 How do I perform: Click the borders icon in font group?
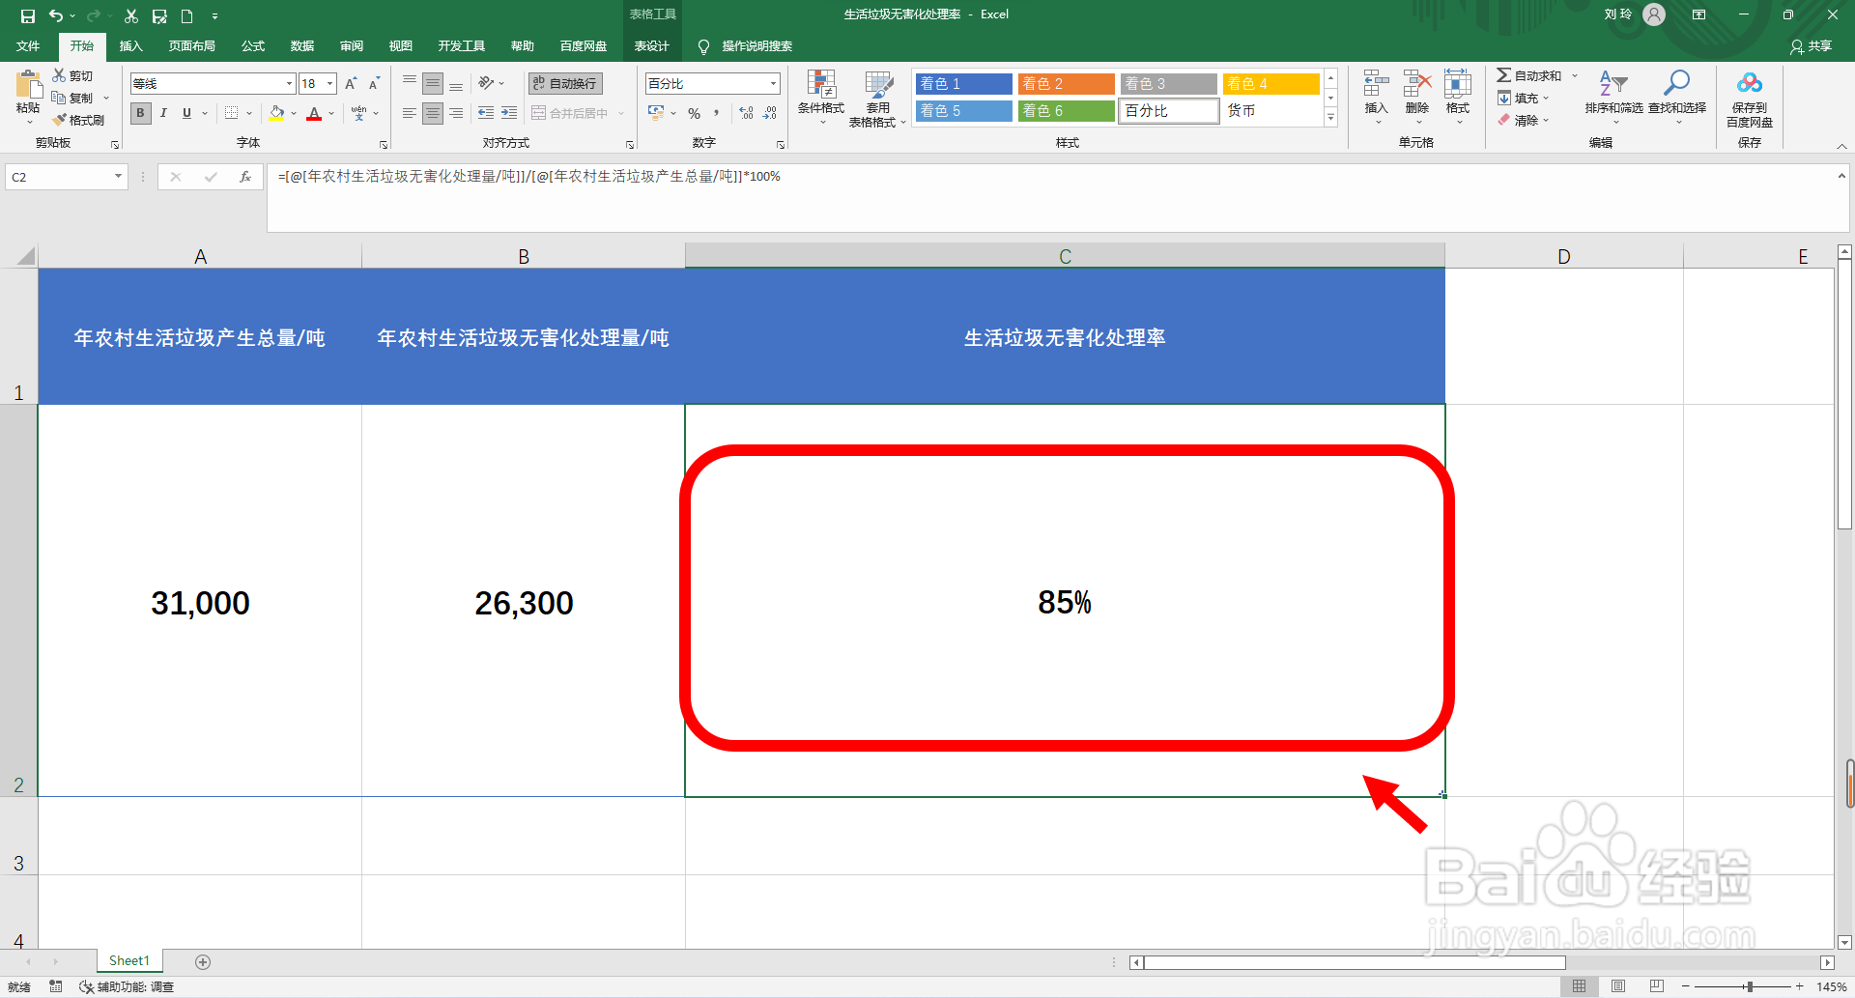click(231, 113)
